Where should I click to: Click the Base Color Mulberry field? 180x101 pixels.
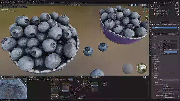pos(170,44)
